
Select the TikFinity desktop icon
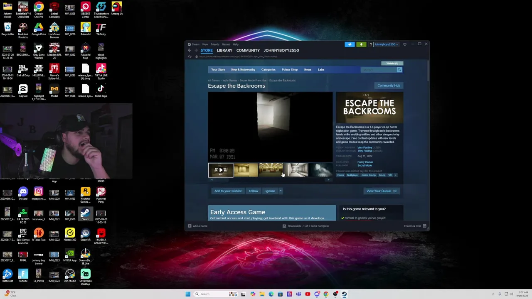pos(101,29)
